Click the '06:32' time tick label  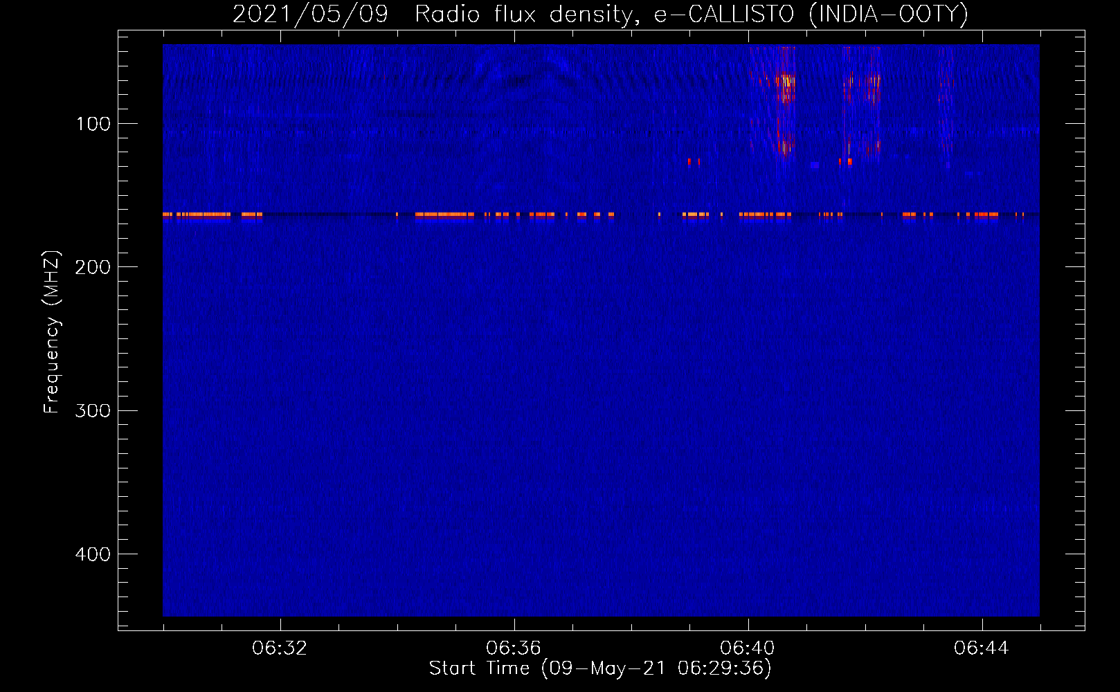(280, 648)
